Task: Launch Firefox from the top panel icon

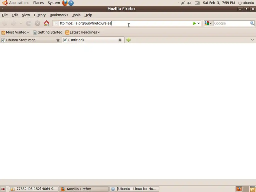Action: pos(65,3)
